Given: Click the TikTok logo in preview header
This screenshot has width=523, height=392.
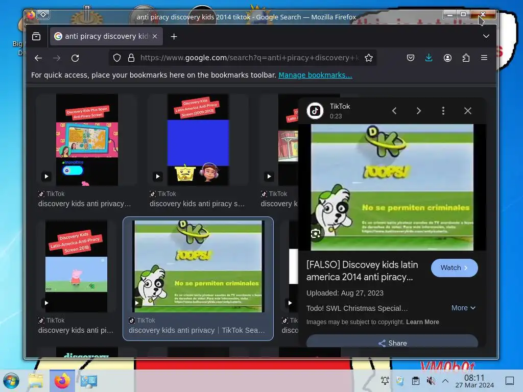Looking at the screenshot, I should (x=315, y=111).
